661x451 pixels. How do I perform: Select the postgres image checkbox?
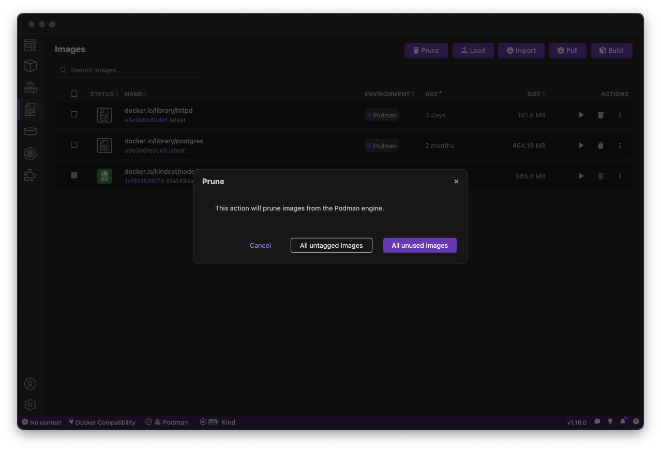coord(74,145)
